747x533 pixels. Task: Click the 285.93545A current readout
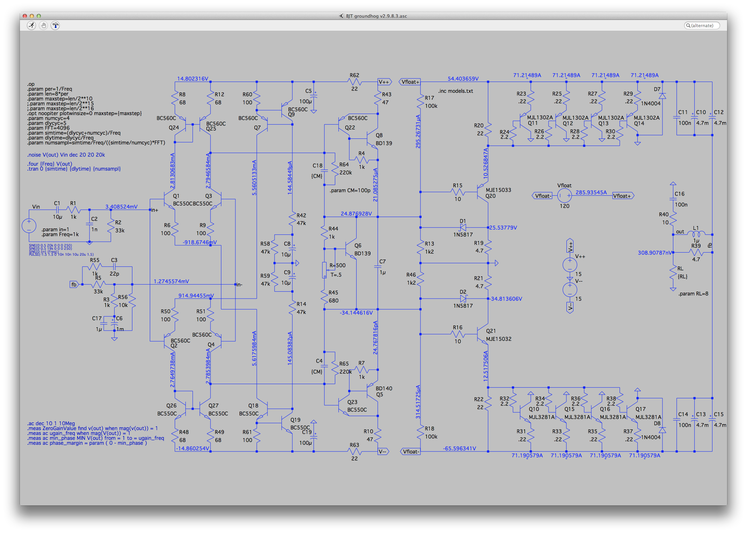coord(591,192)
